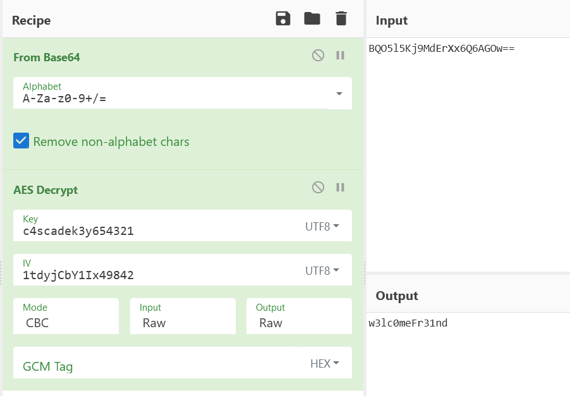570x396 pixels.
Task: Change IV encoding from UTF8 dropdown
Action: point(322,271)
